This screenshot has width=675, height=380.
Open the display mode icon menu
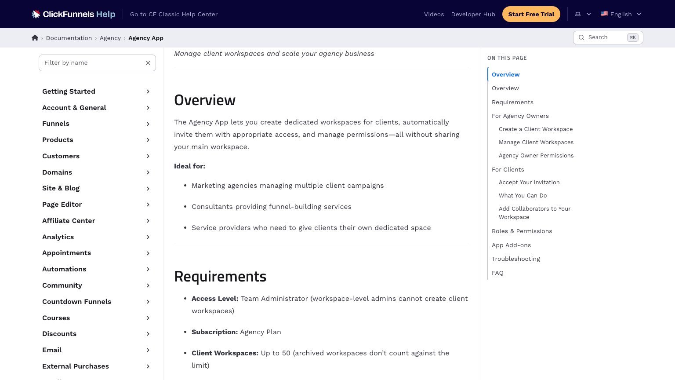(578, 14)
